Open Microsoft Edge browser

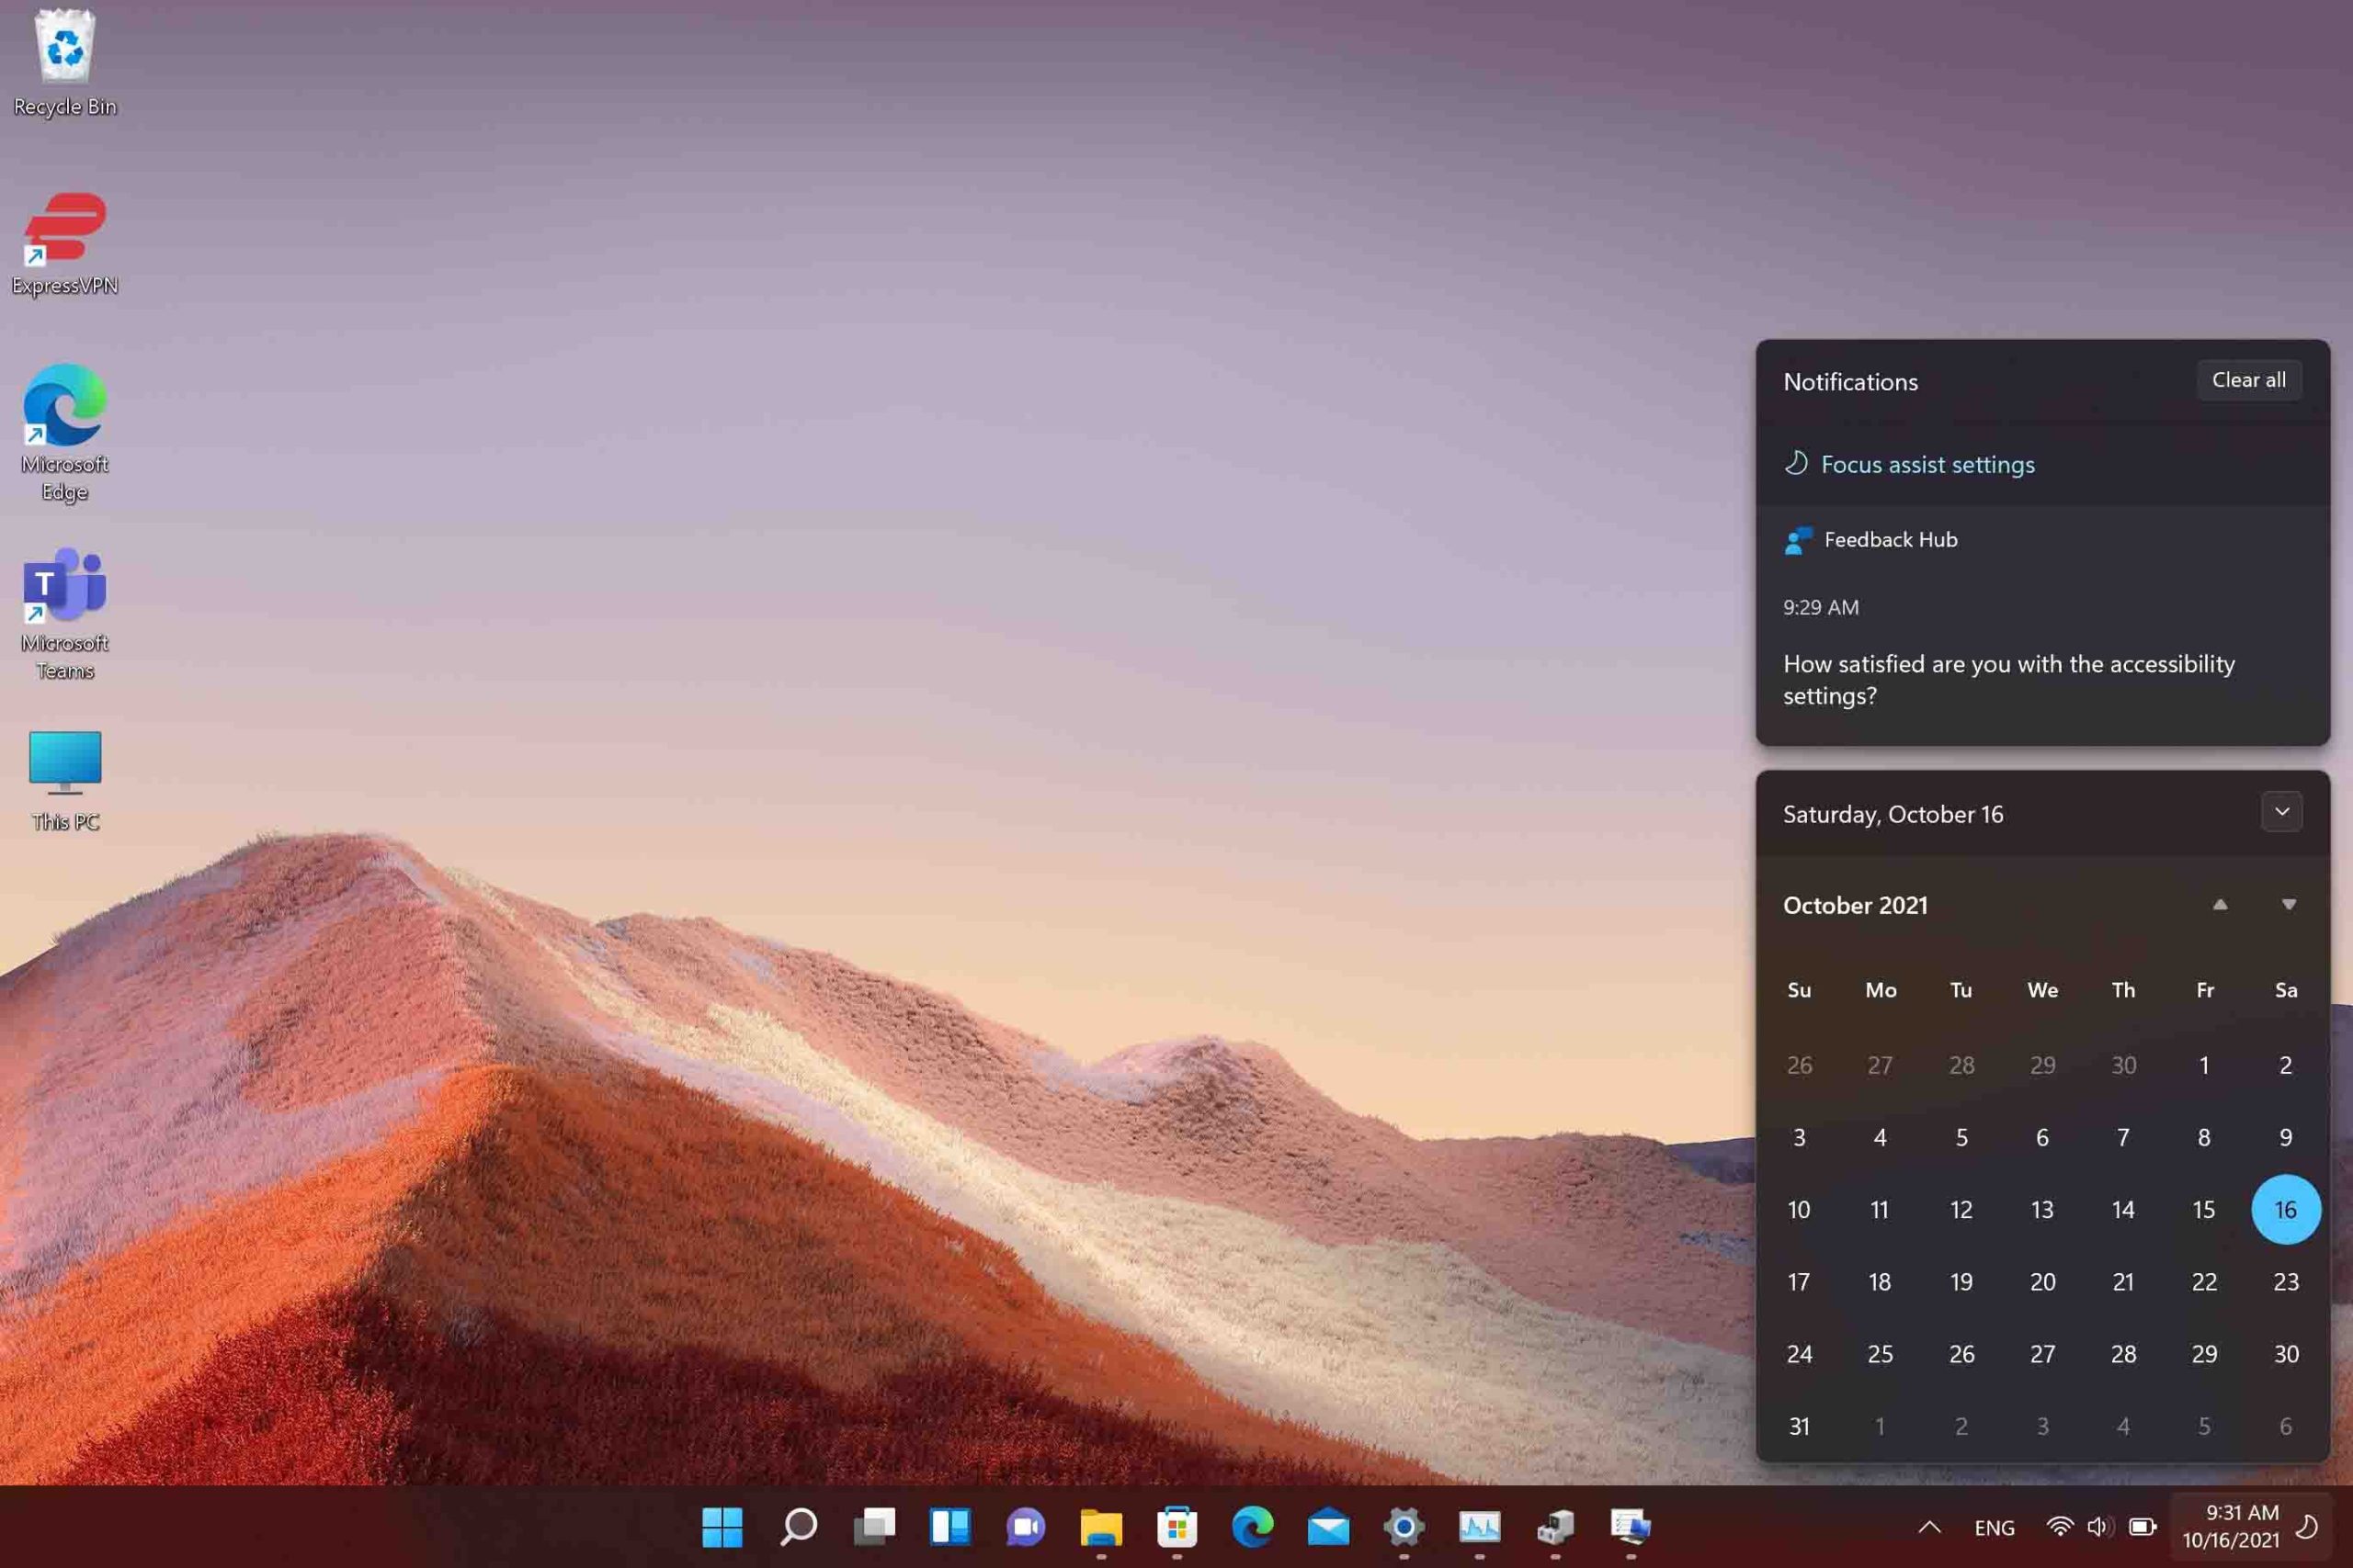1252,1526
